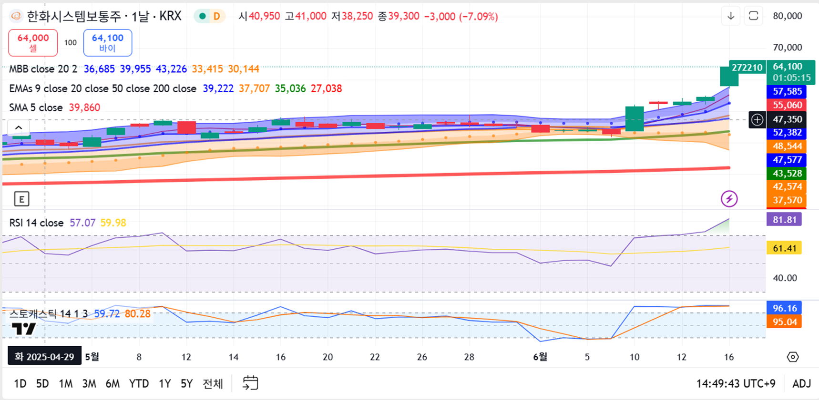Click the purple lightning bolt icon

click(x=729, y=199)
